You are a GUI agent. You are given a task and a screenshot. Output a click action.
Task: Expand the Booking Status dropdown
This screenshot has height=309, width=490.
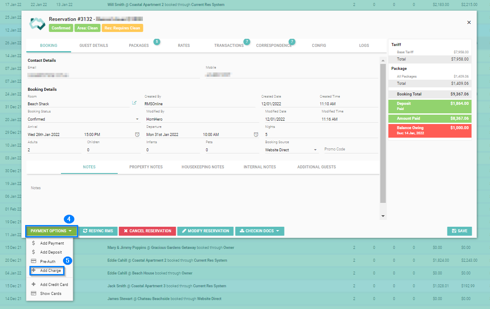tap(137, 119)
